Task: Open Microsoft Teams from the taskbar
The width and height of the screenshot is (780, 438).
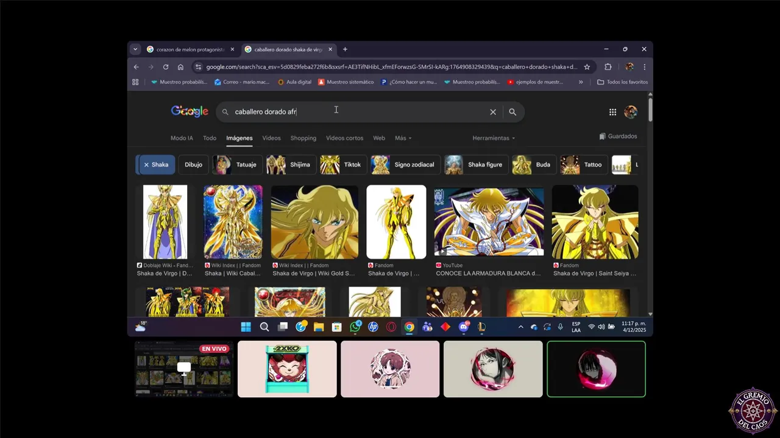Action: pos(427,327)
